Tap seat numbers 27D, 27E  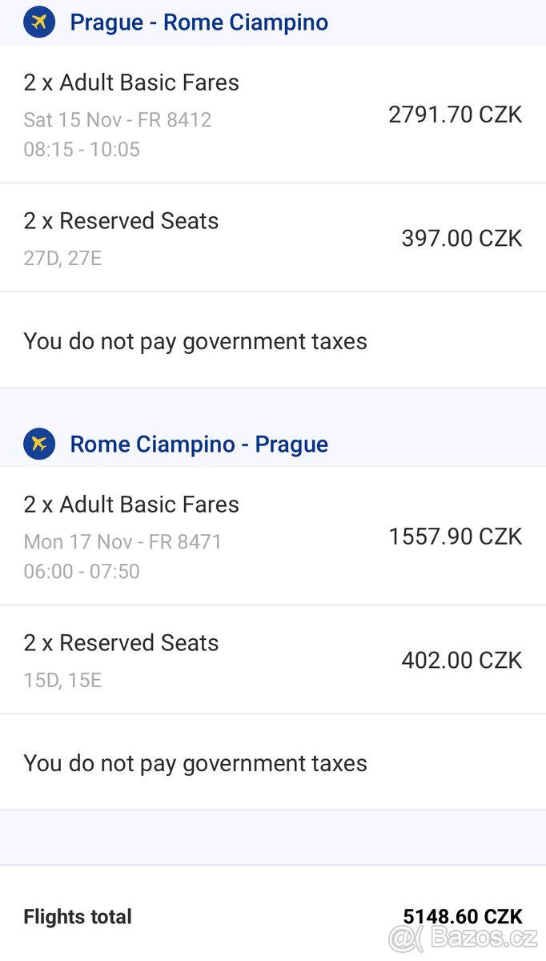pos(62,259)
